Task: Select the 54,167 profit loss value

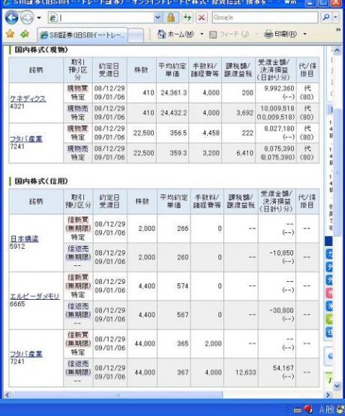Action: 283,368
